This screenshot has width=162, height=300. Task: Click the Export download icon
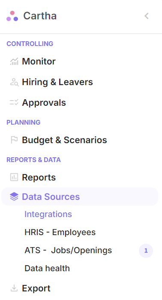click(14, 288)
